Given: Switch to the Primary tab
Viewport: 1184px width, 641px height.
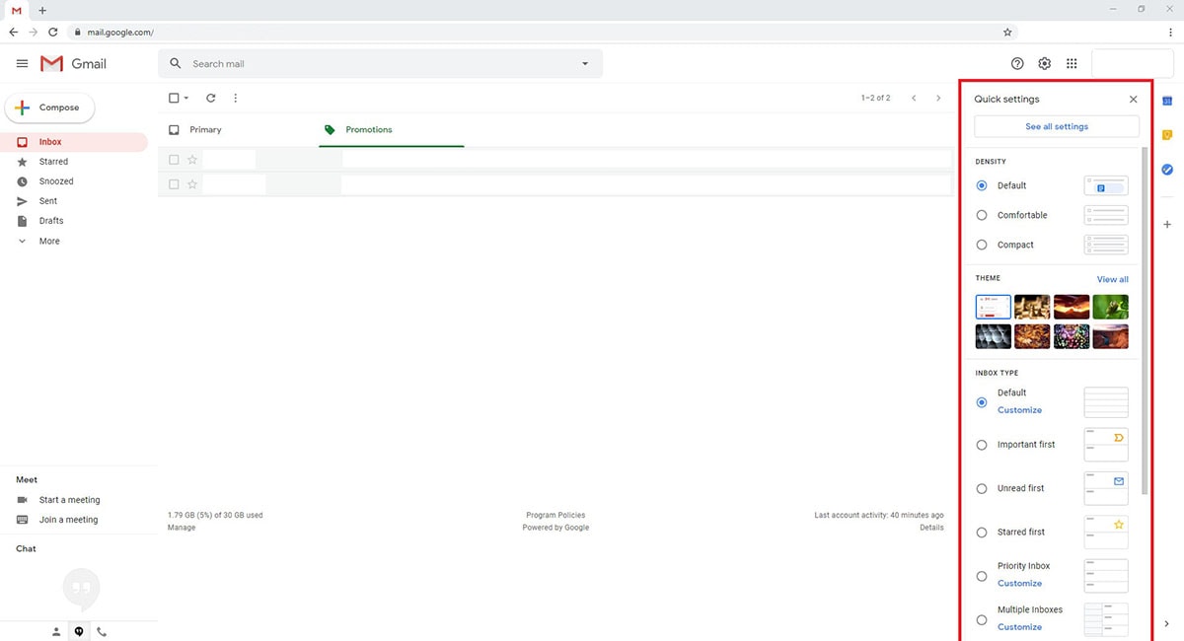Looking at the screenshot, I should point(205,130).
